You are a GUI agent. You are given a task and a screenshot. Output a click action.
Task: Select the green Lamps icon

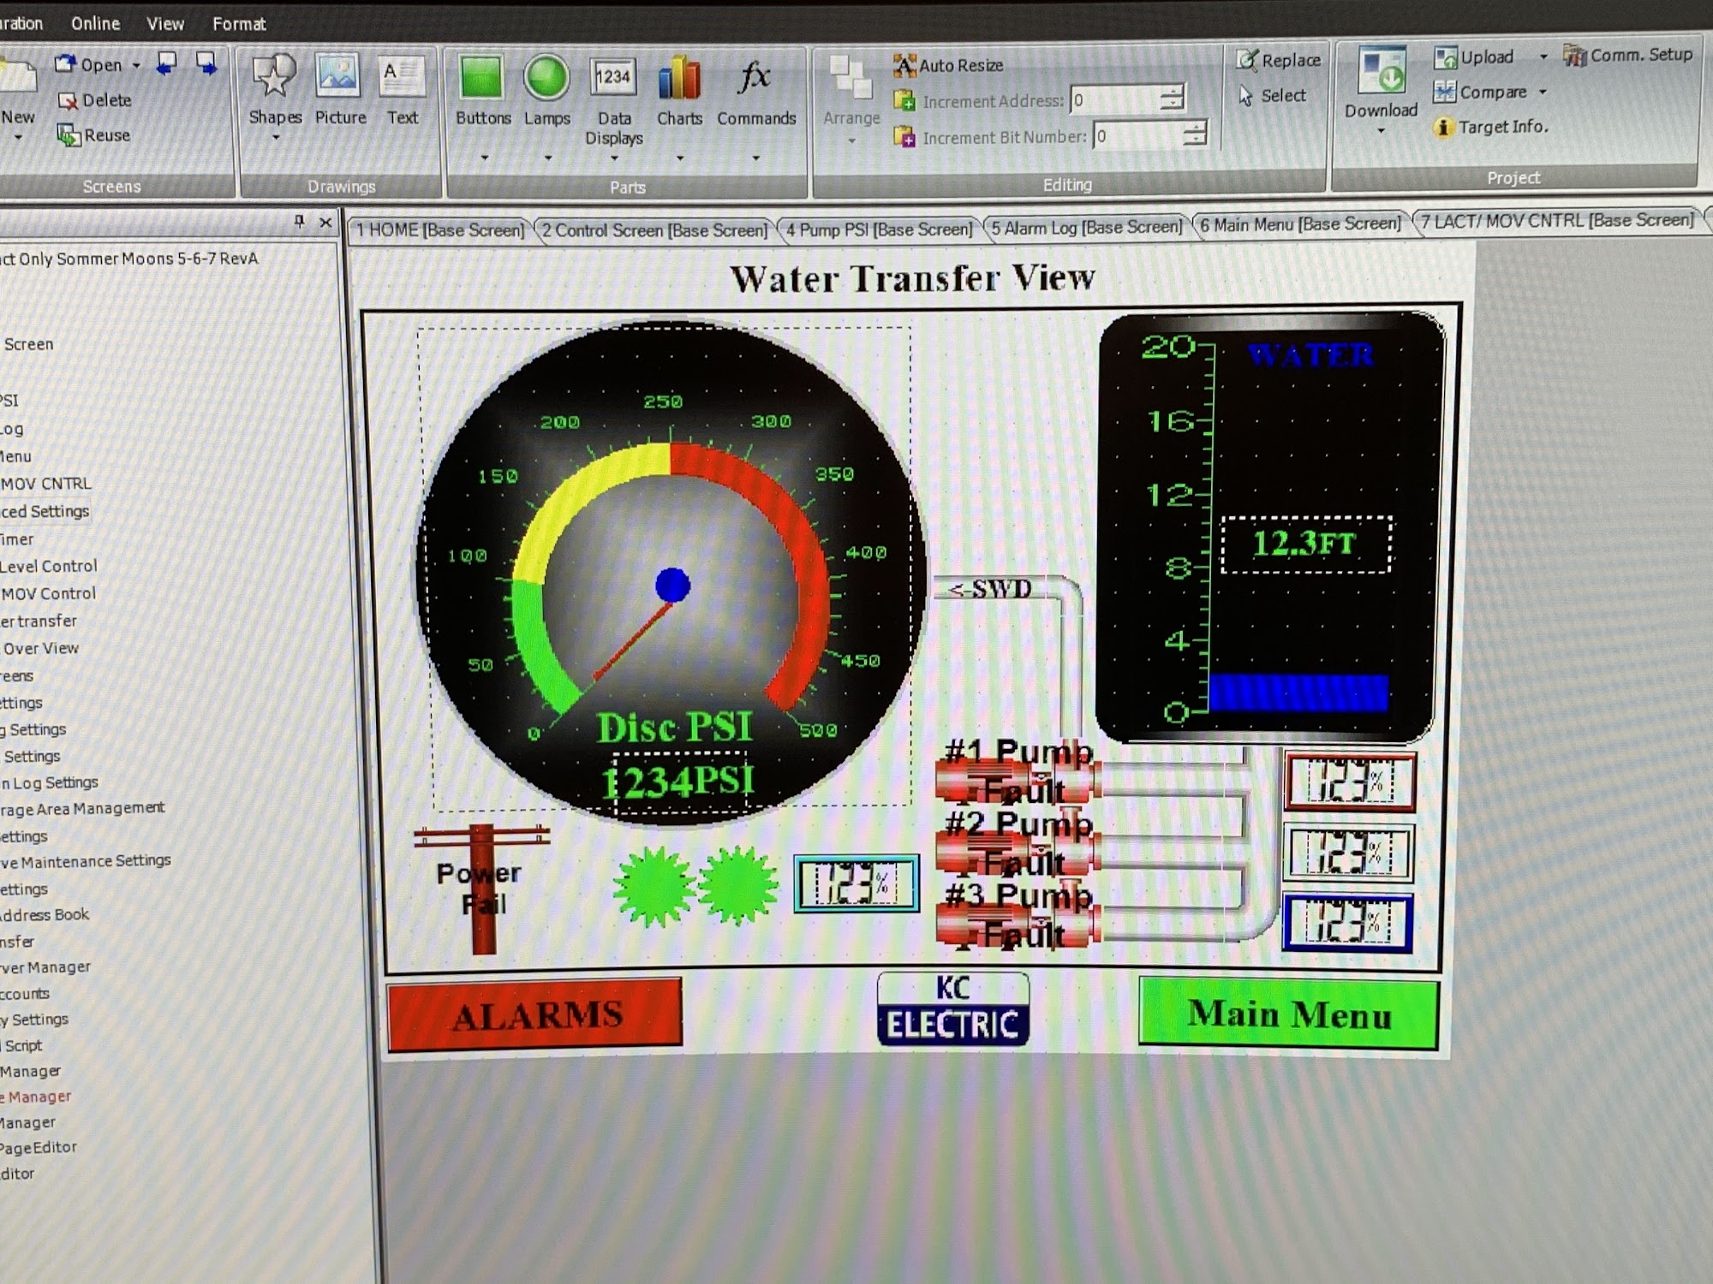[x=546, y=79]
